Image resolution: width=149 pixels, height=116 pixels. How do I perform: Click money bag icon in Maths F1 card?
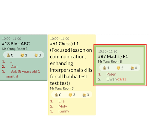(104, 68)
